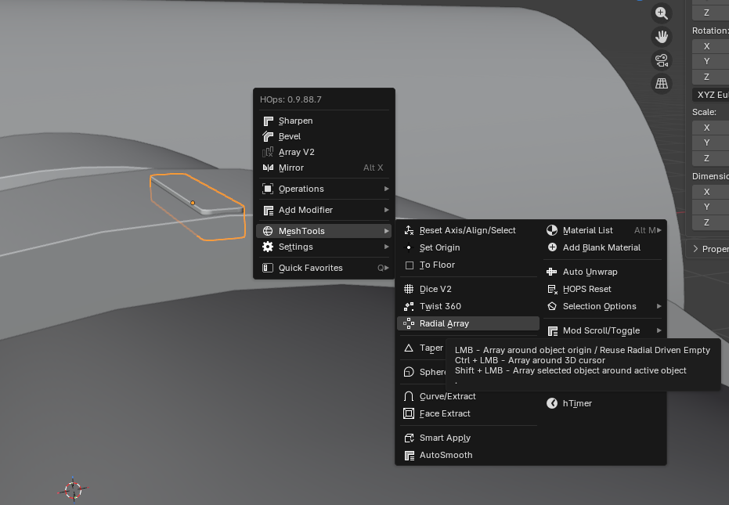Click the Dice V2 grid icon

409,289
